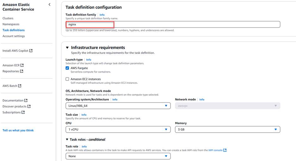Click the Task definition family input field
The image size is (296, 161).
coord(173,24)
